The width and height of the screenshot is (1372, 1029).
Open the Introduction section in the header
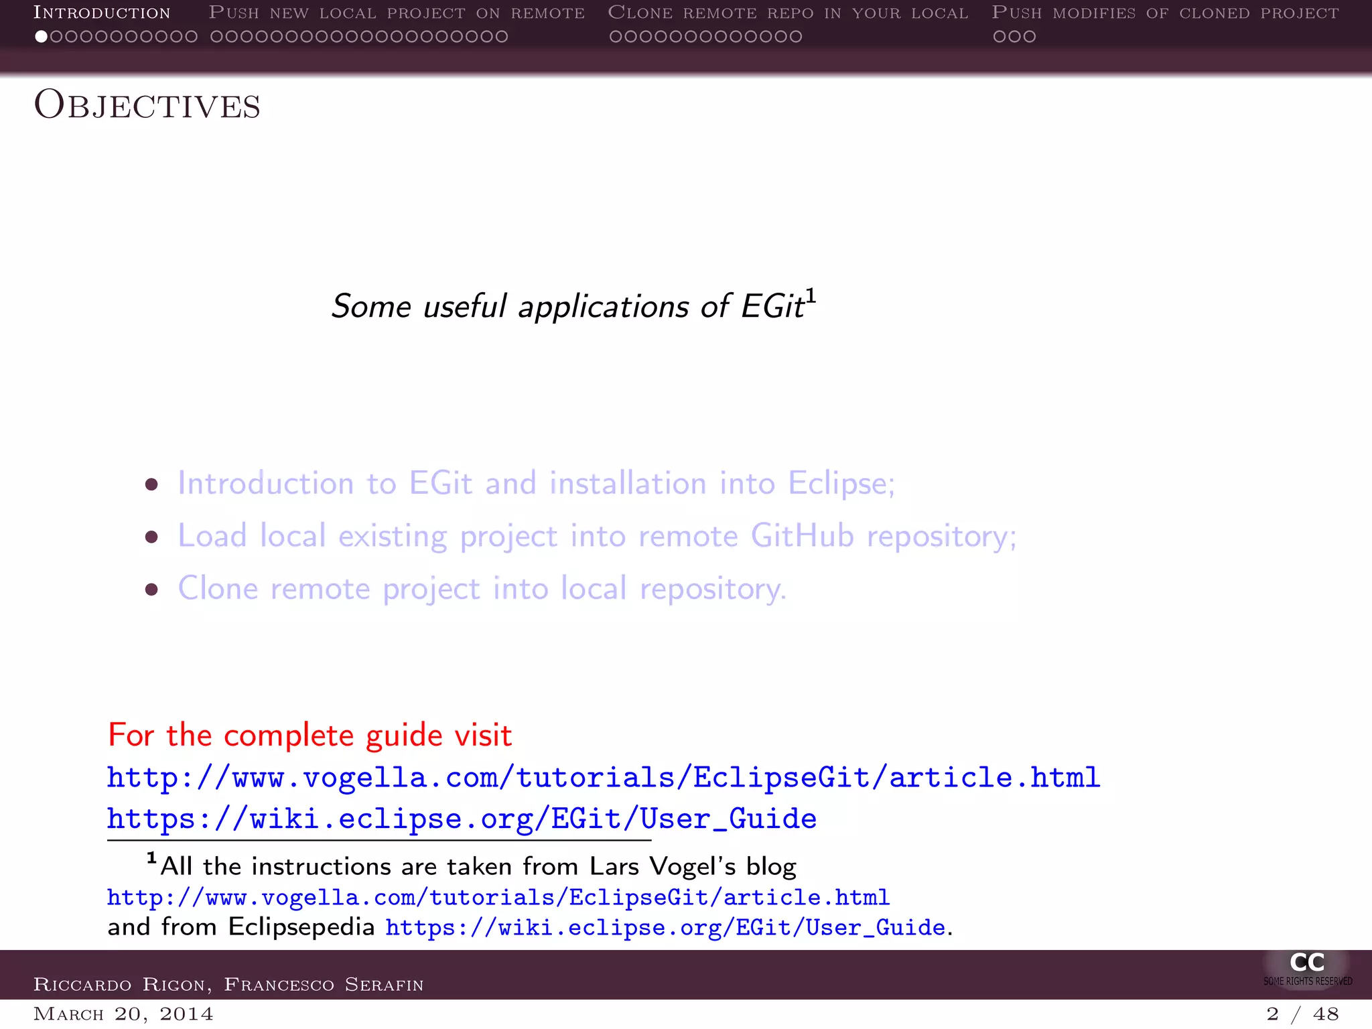click(102, 13)
